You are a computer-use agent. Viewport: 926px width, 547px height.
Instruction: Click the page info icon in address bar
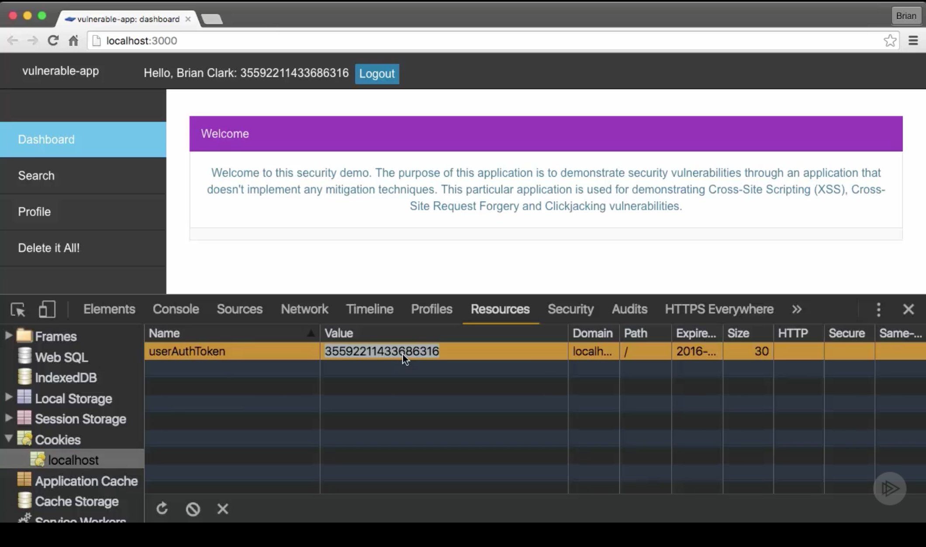tap(97, 41)
